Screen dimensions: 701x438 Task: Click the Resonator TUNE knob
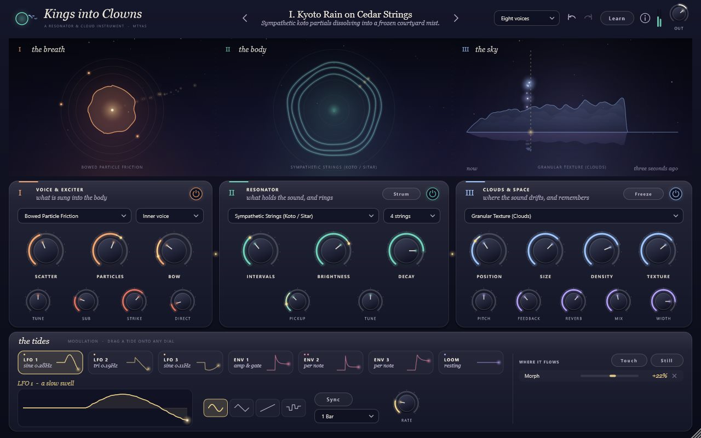tap(370, 301)
